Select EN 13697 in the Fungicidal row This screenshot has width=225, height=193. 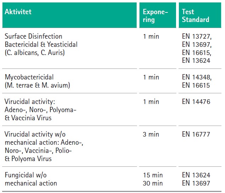click(196, 183)
